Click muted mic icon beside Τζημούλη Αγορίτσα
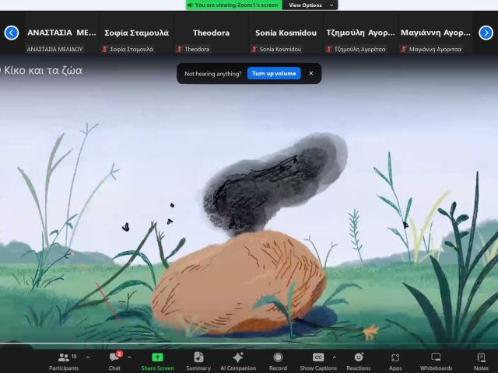The image size is (498, 373). tap(329, 49)
